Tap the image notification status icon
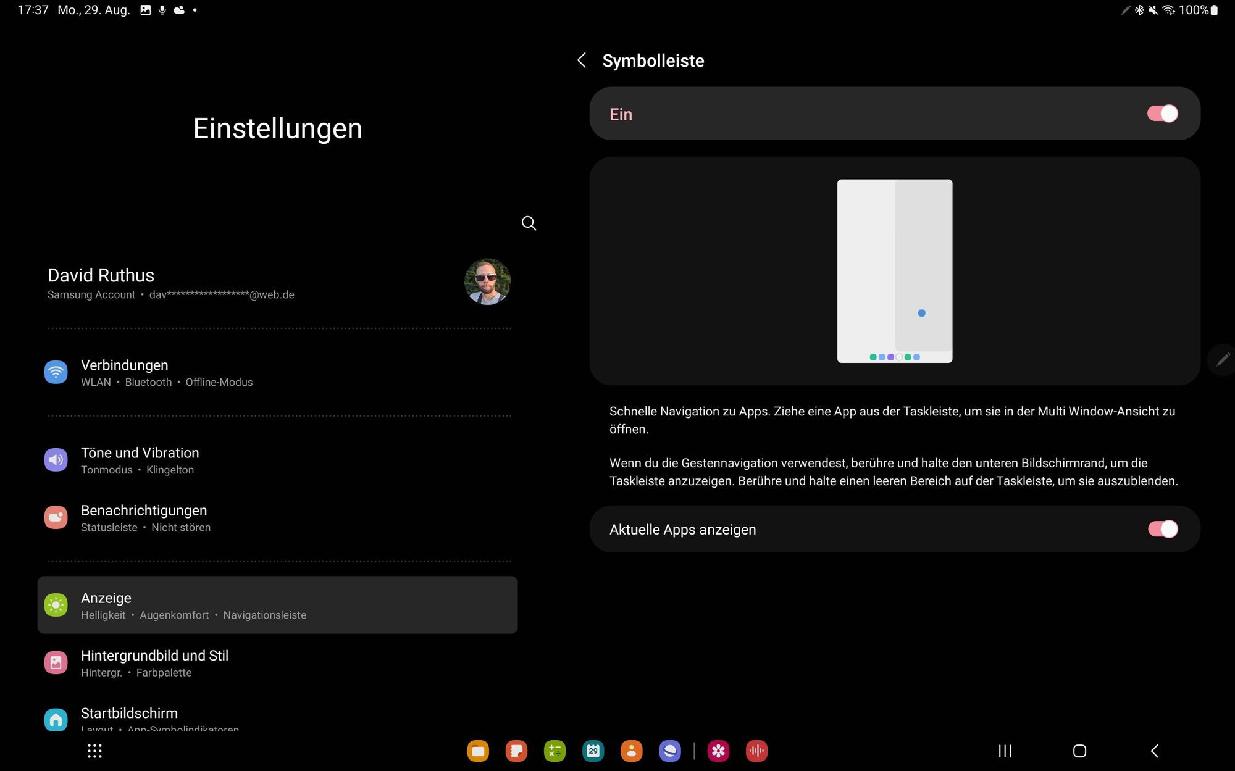This screenshot has height=771, width=1235. coord(145,10)
